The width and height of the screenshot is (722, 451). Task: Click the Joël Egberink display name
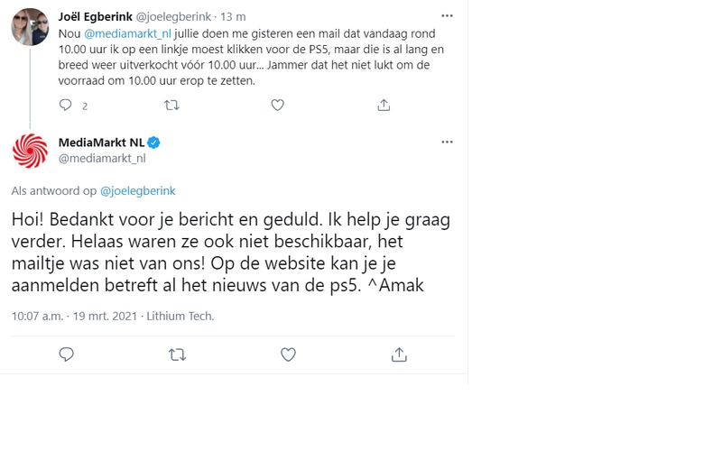[x=94, y=16]
